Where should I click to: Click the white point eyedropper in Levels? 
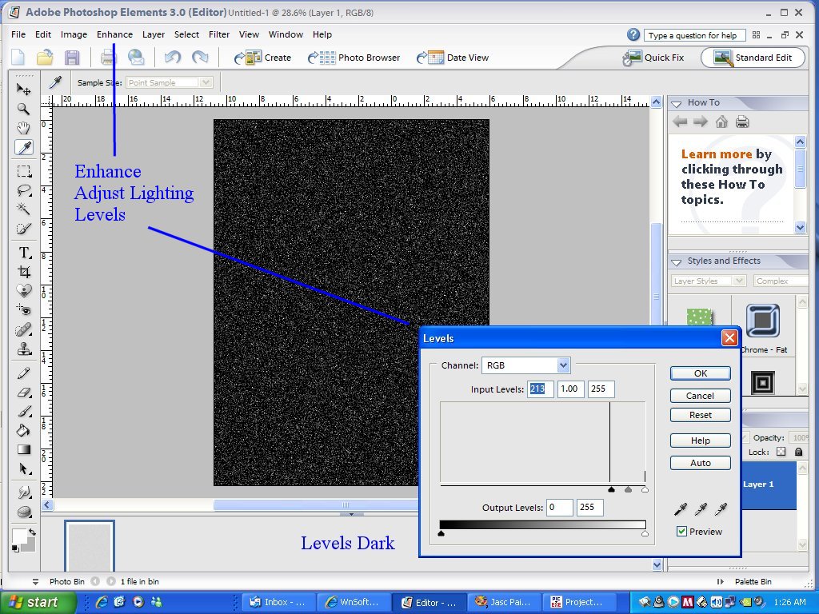721,508
